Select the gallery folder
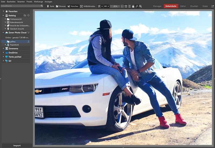The image size is (215, 148). coord(13,42)
